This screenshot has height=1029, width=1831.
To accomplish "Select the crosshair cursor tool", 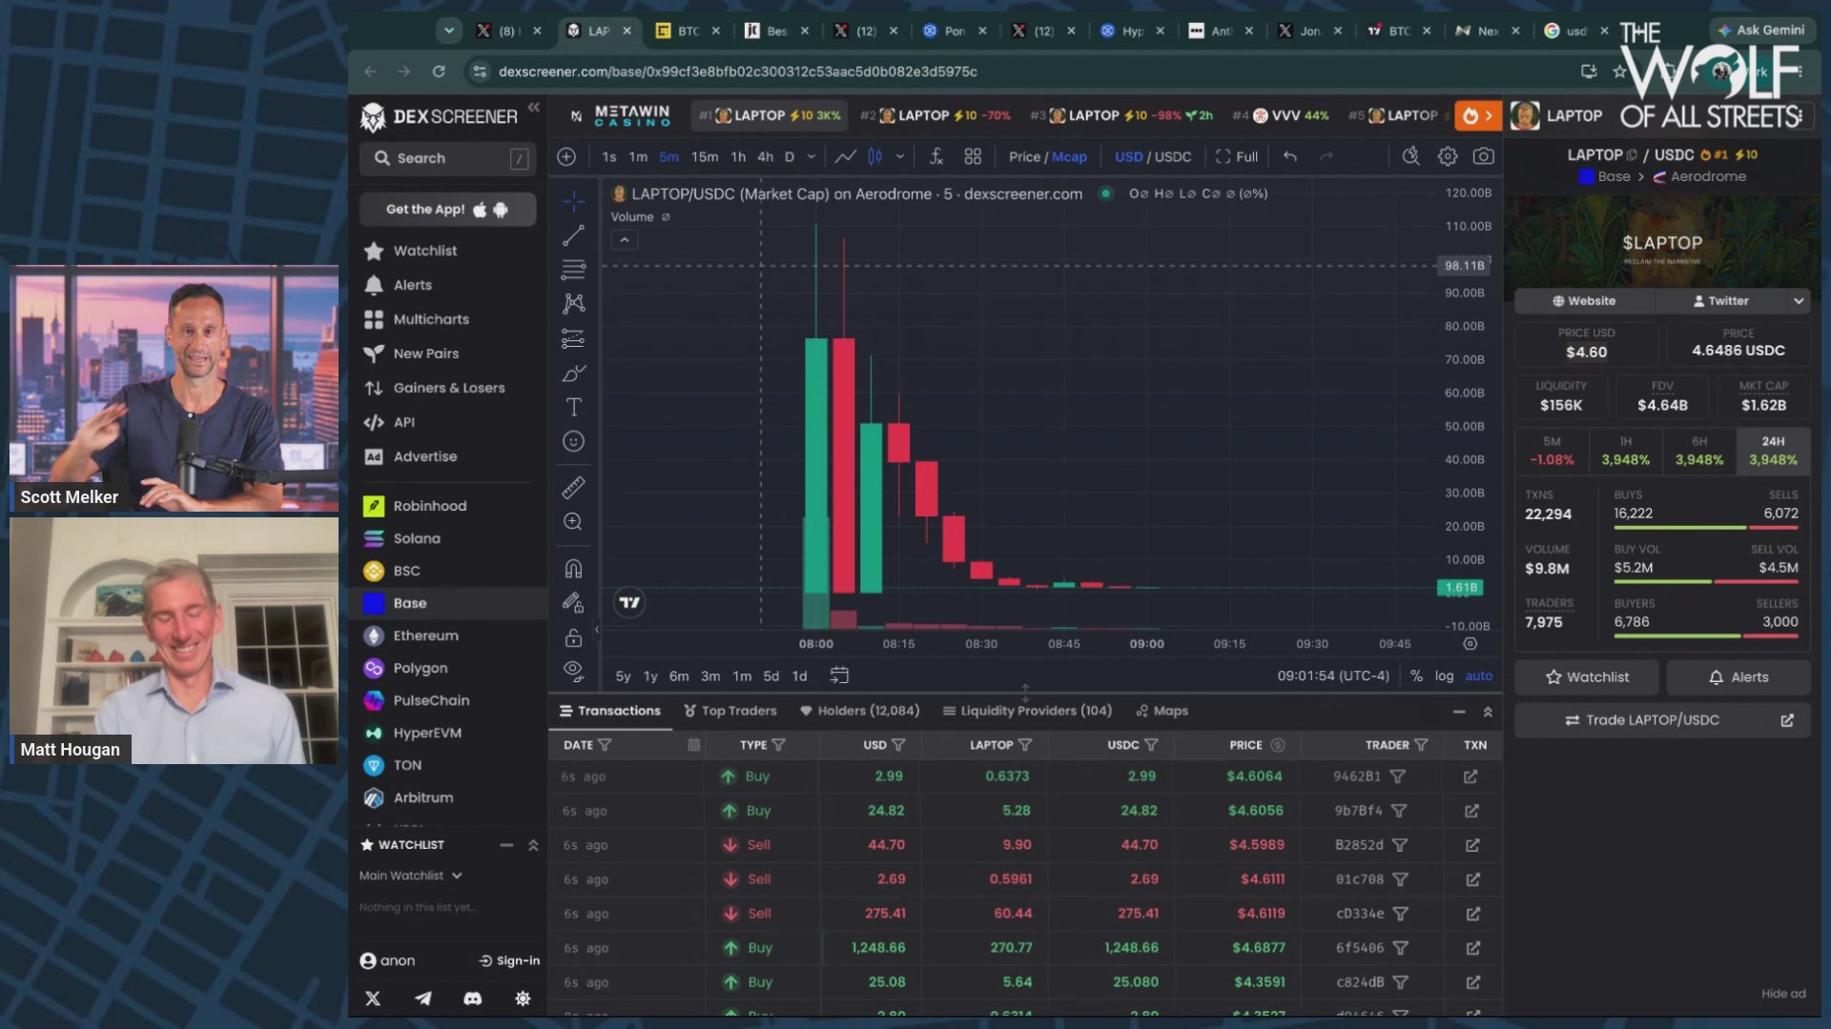I will [573, 201].
